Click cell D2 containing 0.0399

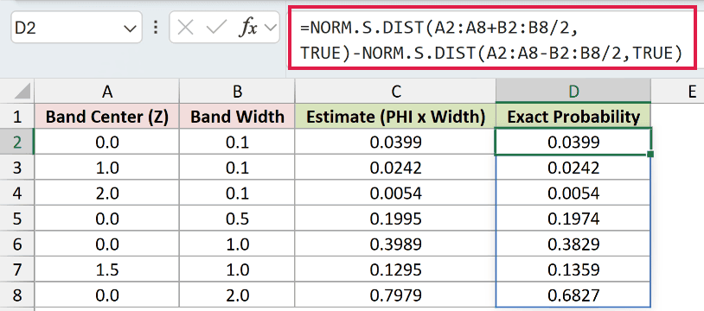(573, 142)
